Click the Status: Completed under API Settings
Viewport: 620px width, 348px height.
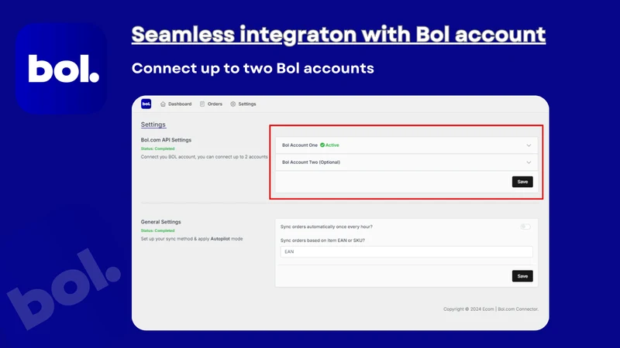click(x=157, y=148)
